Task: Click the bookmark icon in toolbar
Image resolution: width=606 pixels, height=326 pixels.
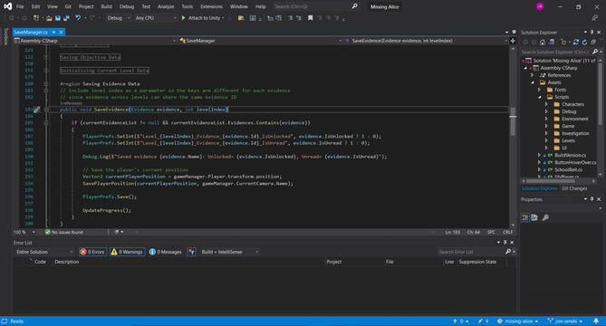Action: [310, 18]
